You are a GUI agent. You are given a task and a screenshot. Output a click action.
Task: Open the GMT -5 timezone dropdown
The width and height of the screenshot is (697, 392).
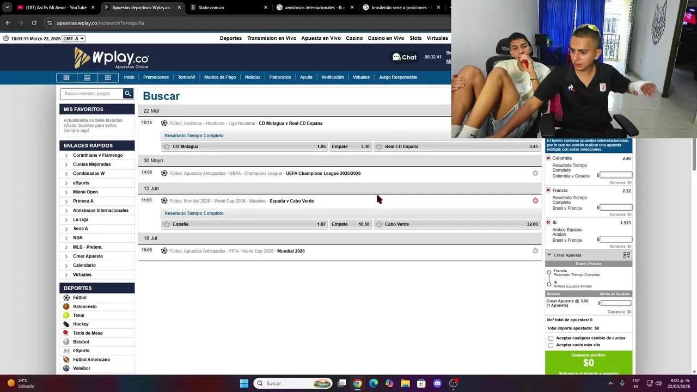click(74, 39)
